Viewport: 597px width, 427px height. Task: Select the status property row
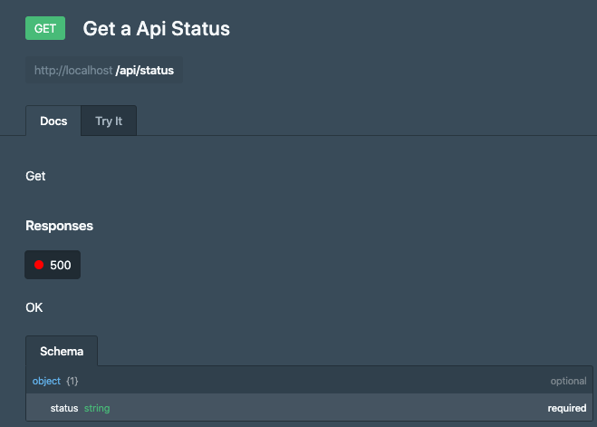tap(309, 408)
